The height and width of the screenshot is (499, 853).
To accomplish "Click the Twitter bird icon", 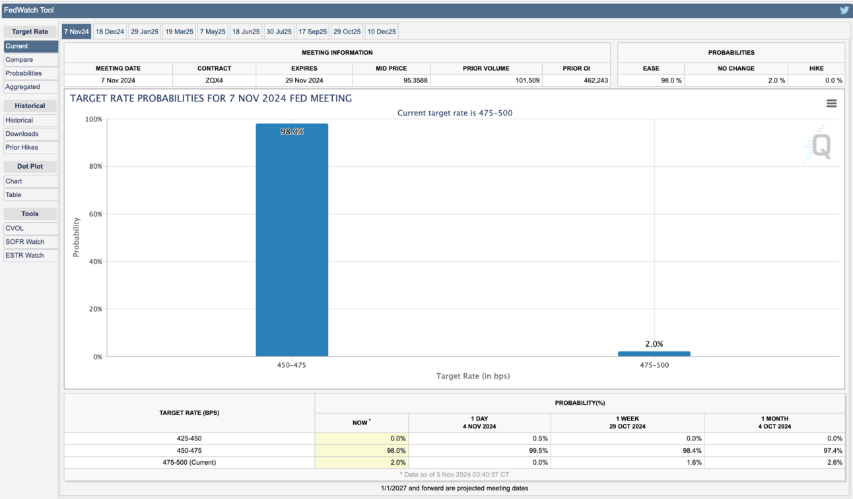I will [844, 10].
